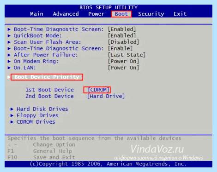Select the After Power Failure label

(46, 55)
